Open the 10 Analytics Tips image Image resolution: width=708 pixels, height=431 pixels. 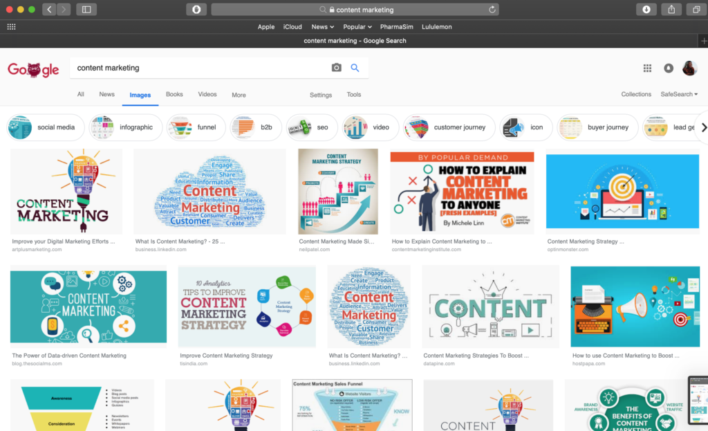(x=247, y=306)
